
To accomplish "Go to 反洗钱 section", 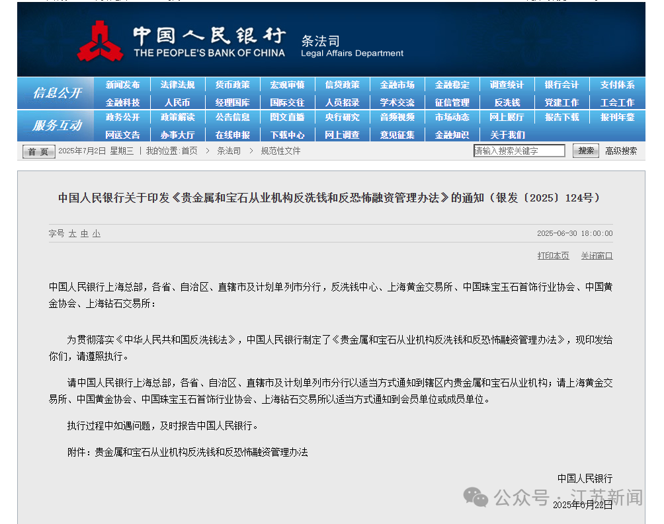I will [x=507, y=102].
